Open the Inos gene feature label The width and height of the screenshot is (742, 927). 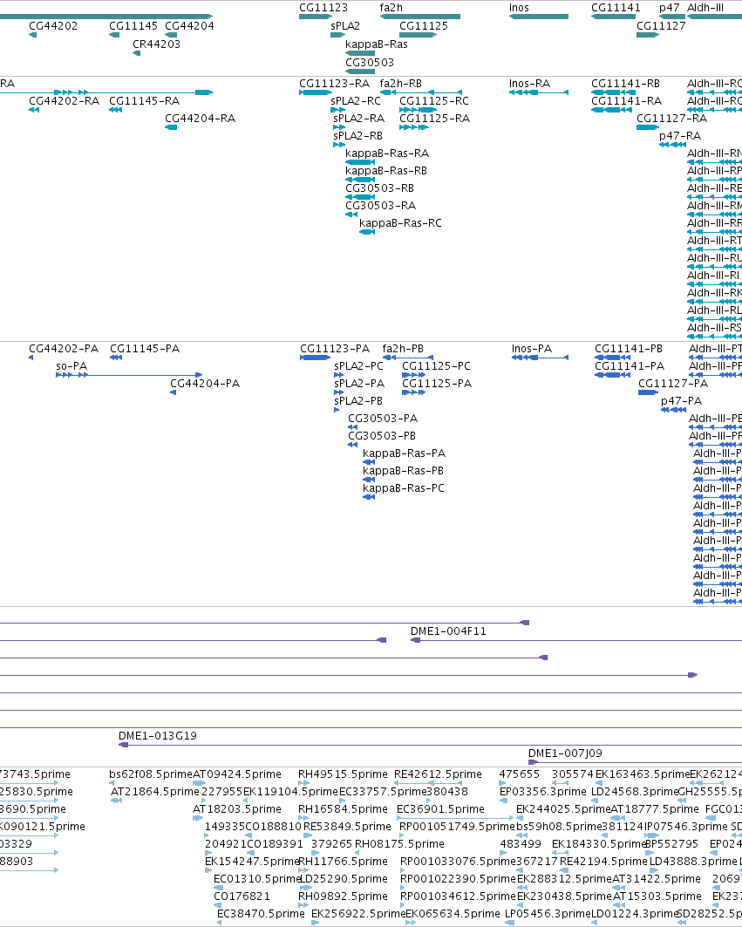(x=519, y=8)
